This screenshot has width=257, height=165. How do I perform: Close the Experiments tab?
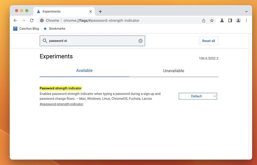(x=90, y=12)
